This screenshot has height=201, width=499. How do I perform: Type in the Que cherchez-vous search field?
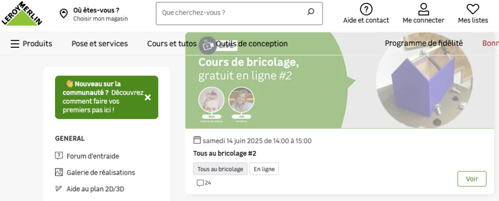(231, 13)
